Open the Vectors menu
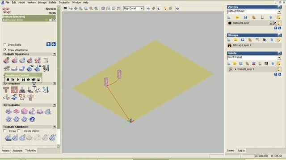This screenshot has height=160, width=286. [32, 3]
